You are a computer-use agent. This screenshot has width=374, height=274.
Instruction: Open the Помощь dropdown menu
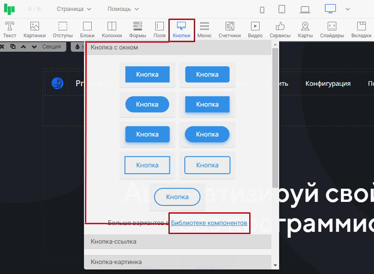coord(123,9)
